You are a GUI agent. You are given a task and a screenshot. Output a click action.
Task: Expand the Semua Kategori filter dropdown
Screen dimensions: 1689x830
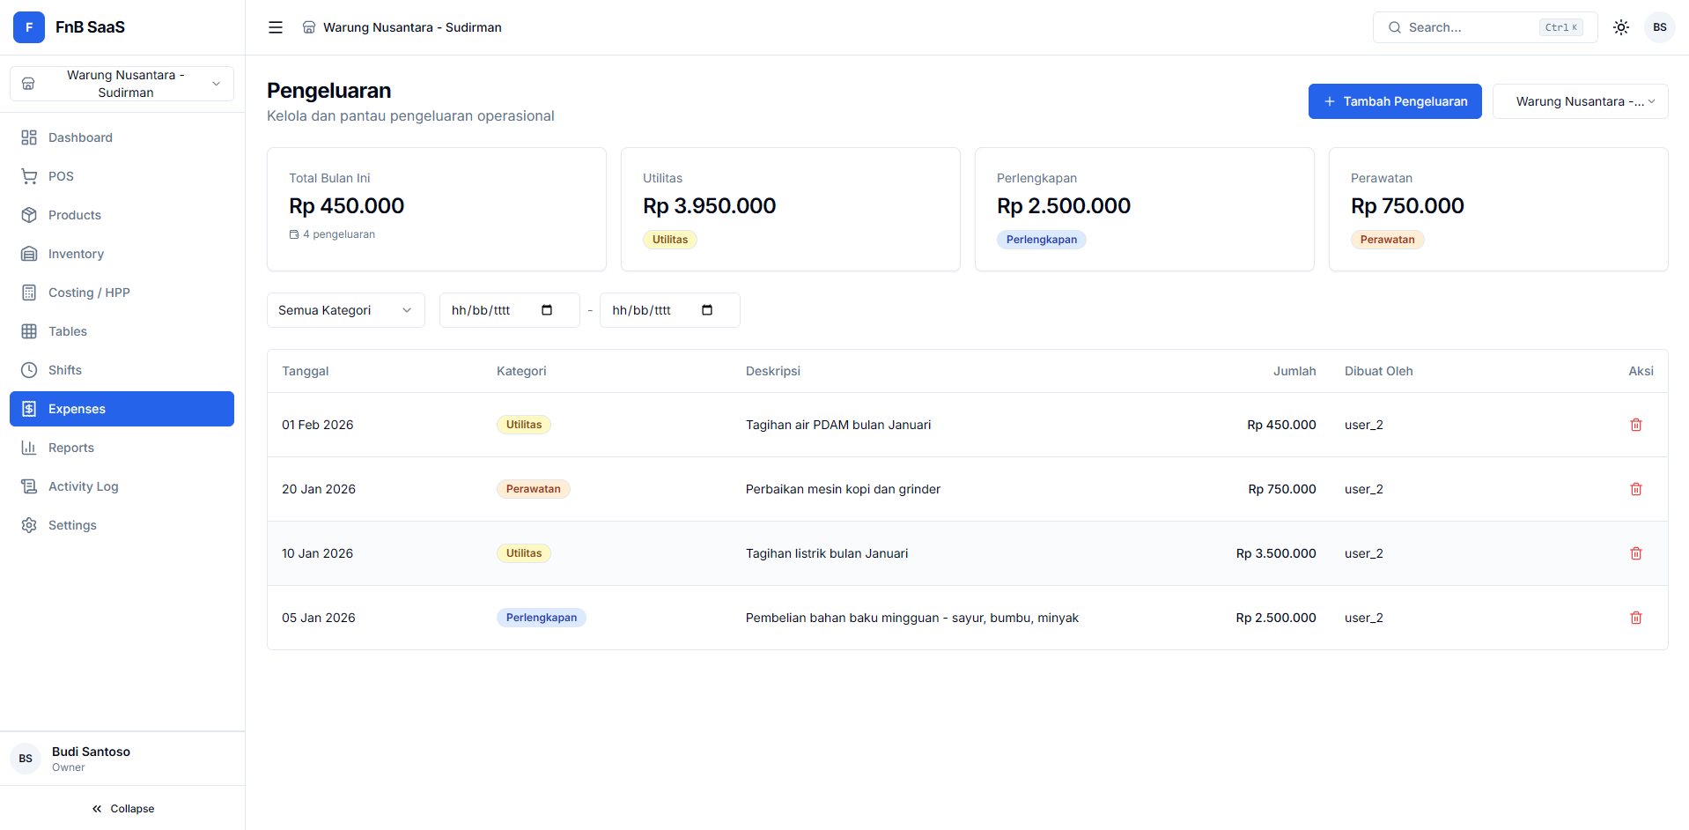point(345,310)
